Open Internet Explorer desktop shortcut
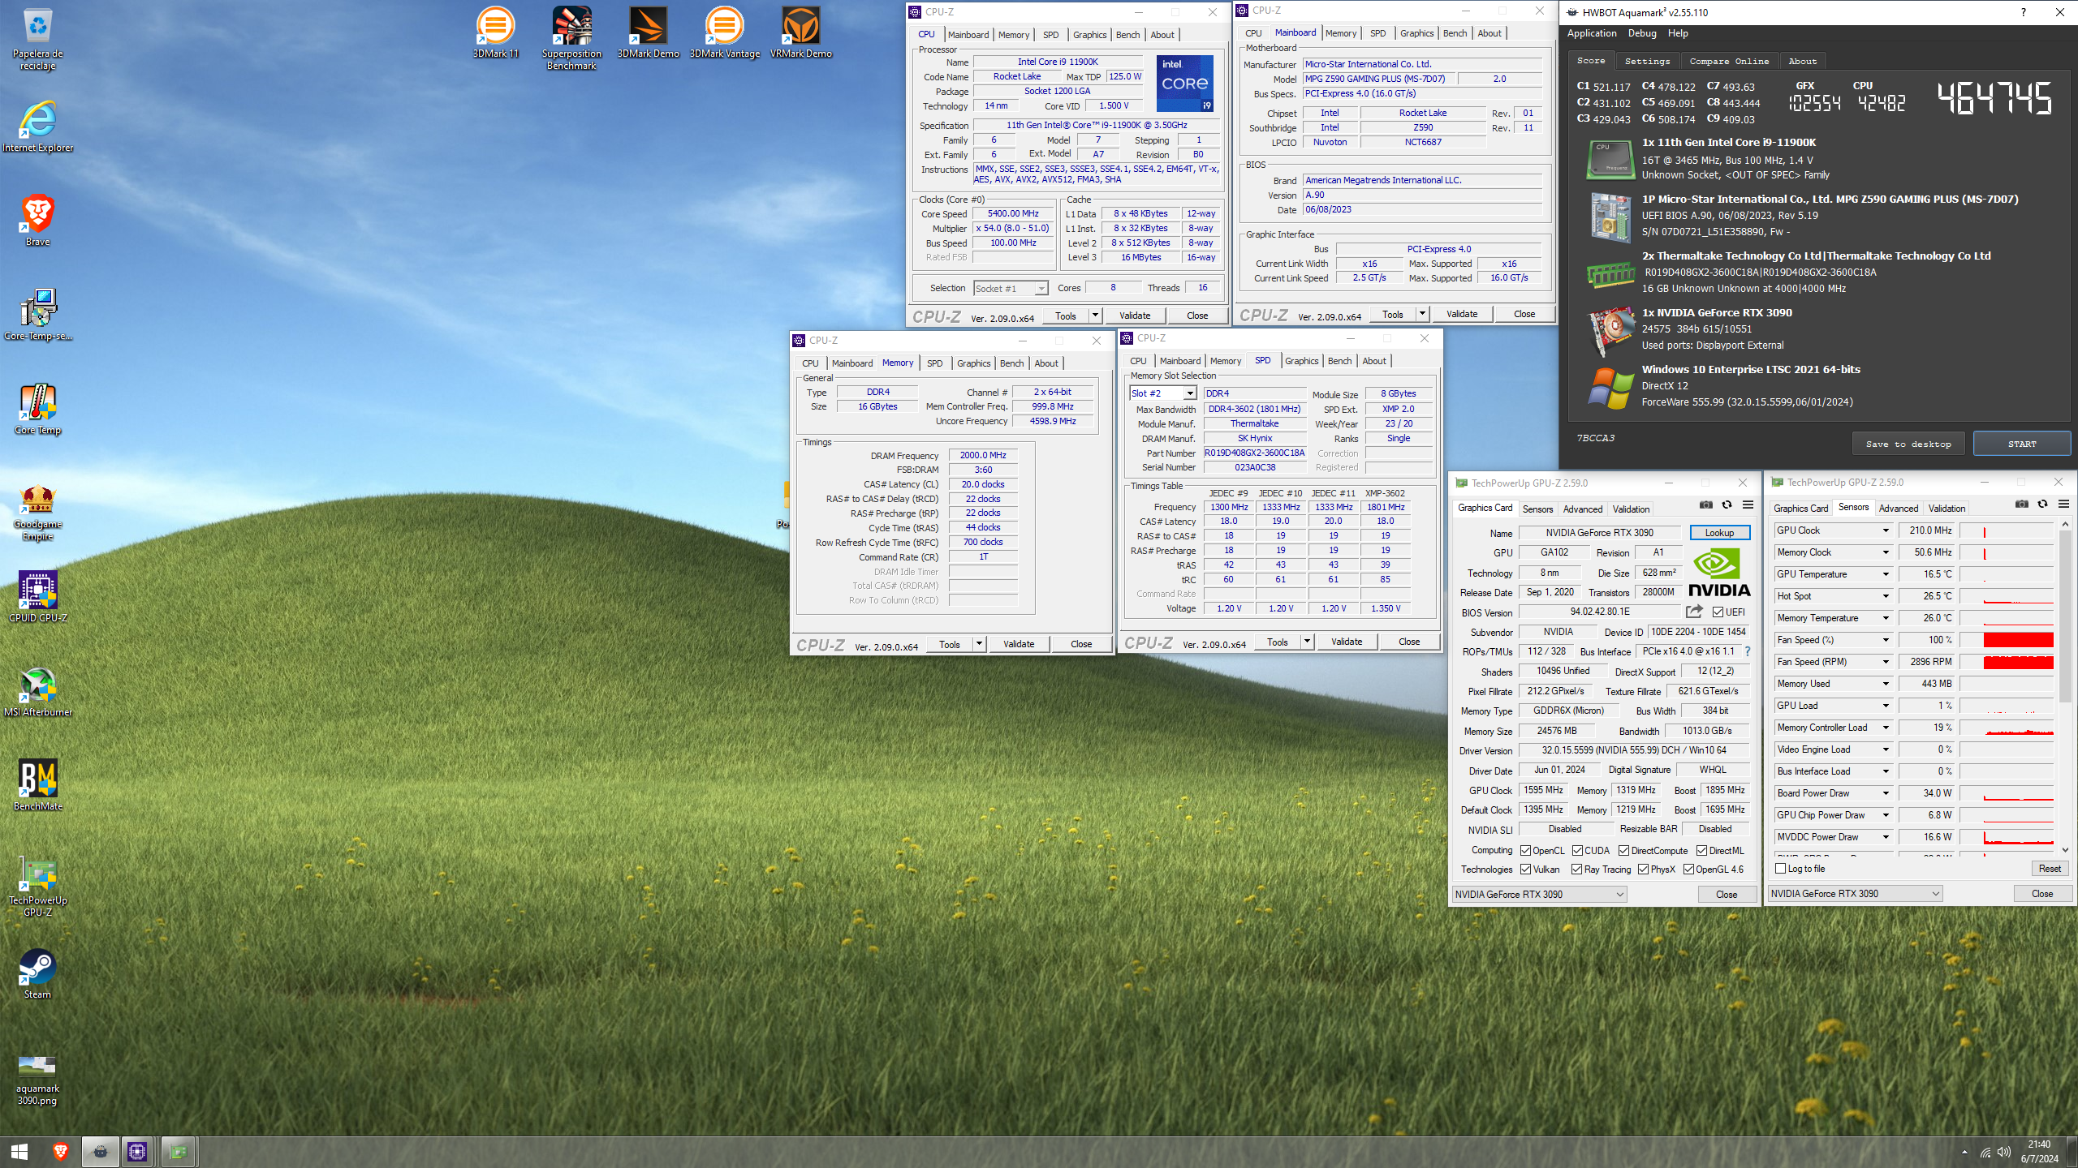This screenshot has height=1168, width=2078. pyautogui.click(x=37, y=127)
